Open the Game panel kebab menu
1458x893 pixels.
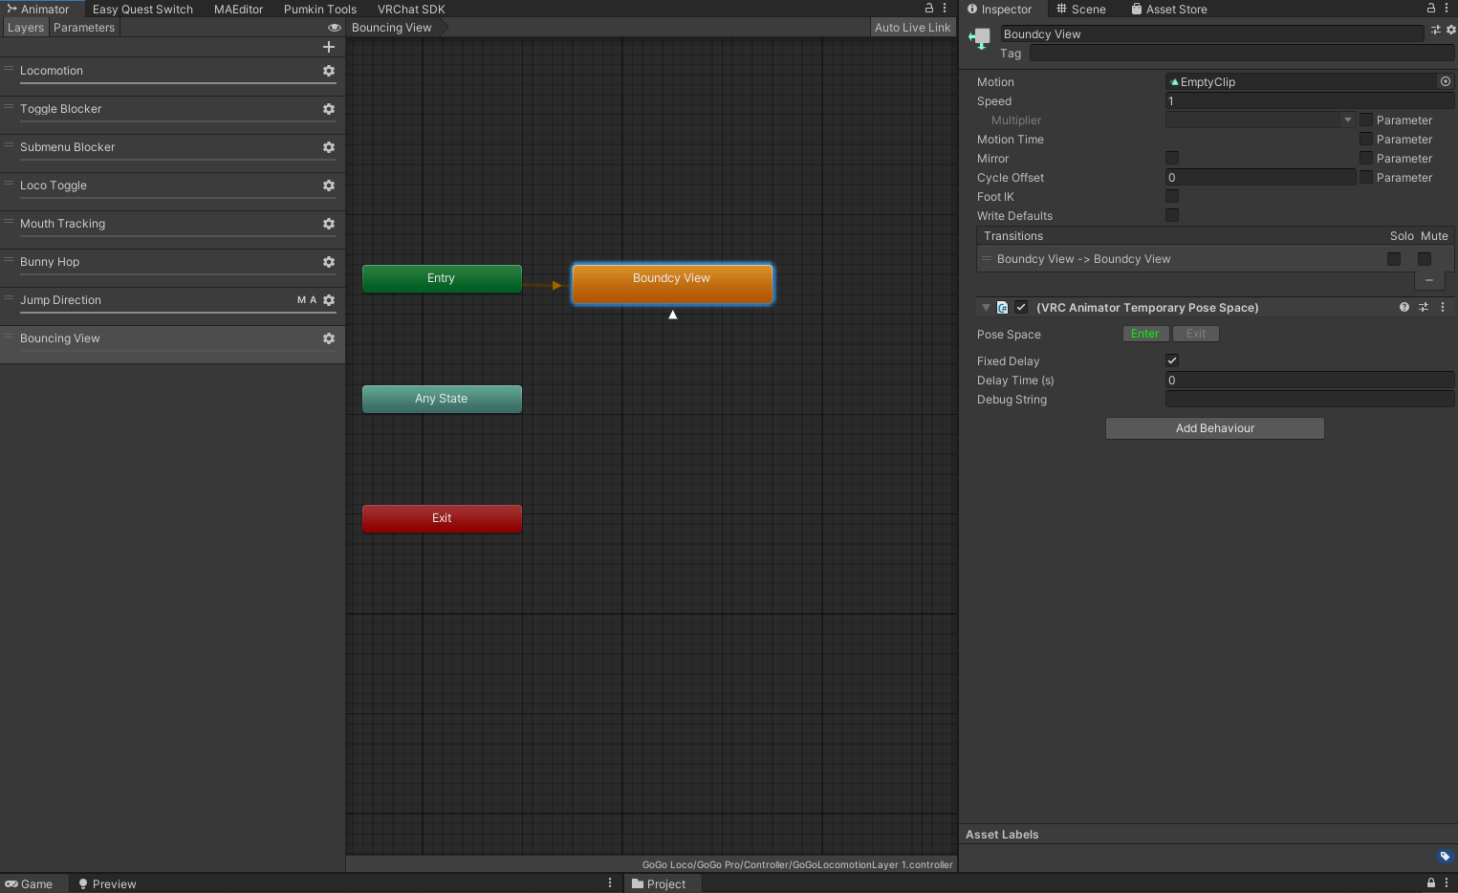pos(610,883)
